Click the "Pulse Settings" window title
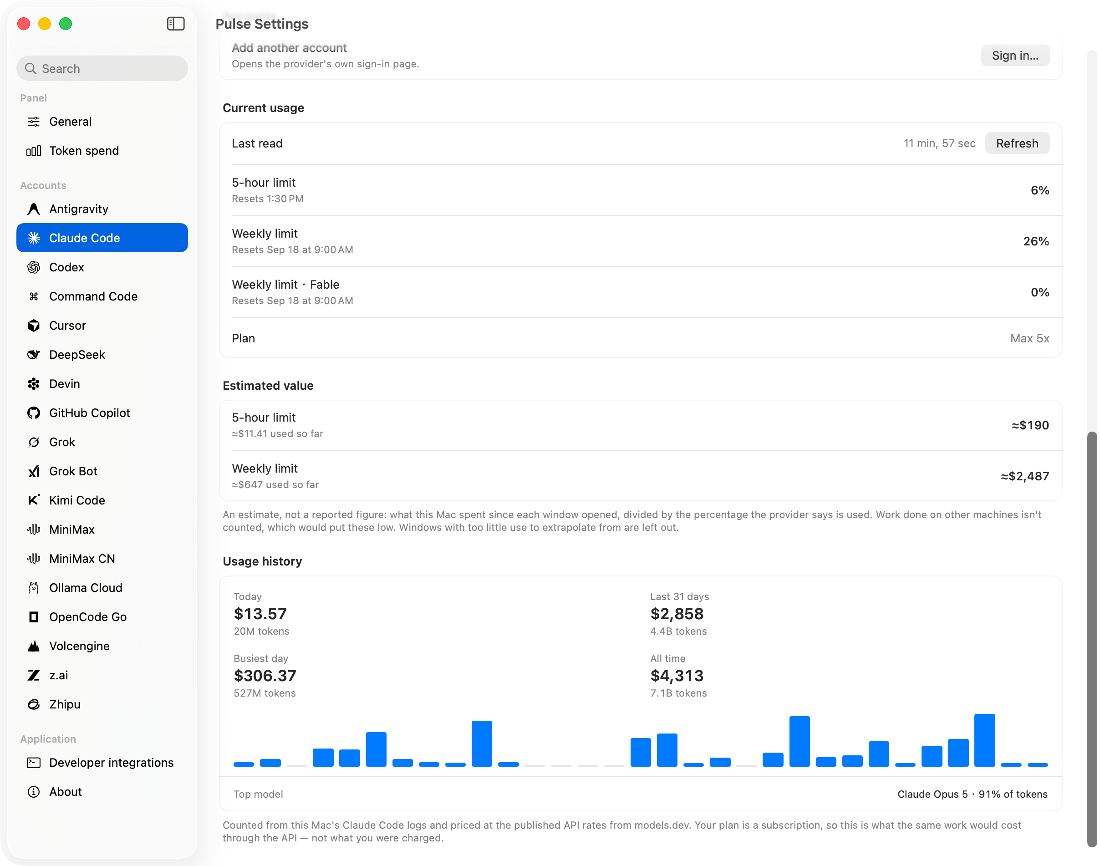1100x866 pixels. pos(261,24)
